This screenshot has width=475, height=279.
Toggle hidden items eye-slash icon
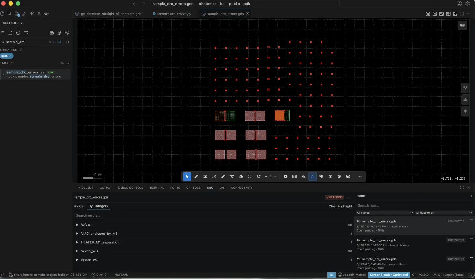point(62,63)
